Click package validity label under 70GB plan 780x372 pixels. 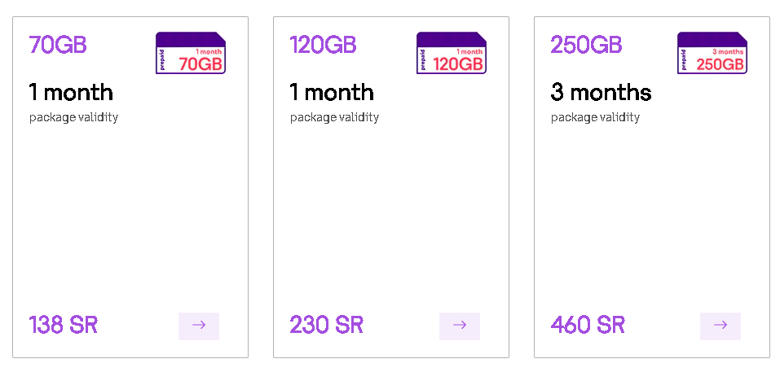[73, 117]
